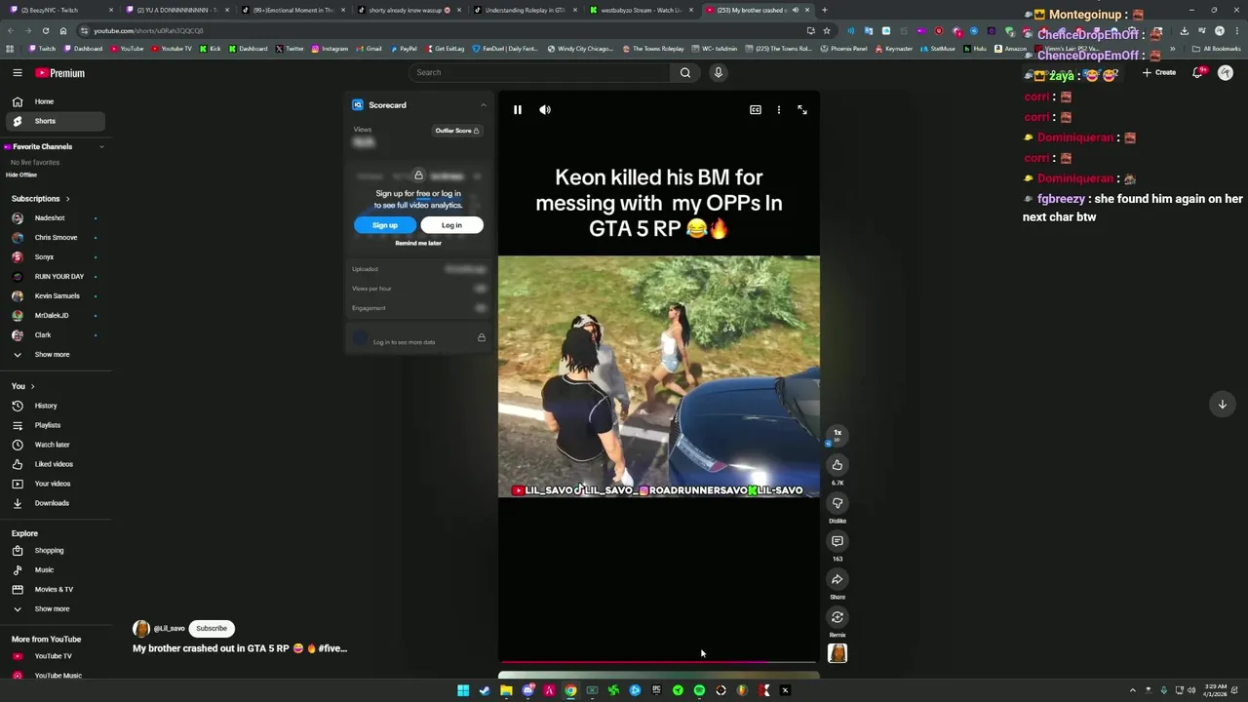Open the Short's three-dot more options menu
Viewport: 1248px width, 702px height.
pyautogui.click(x=778, y=110)
